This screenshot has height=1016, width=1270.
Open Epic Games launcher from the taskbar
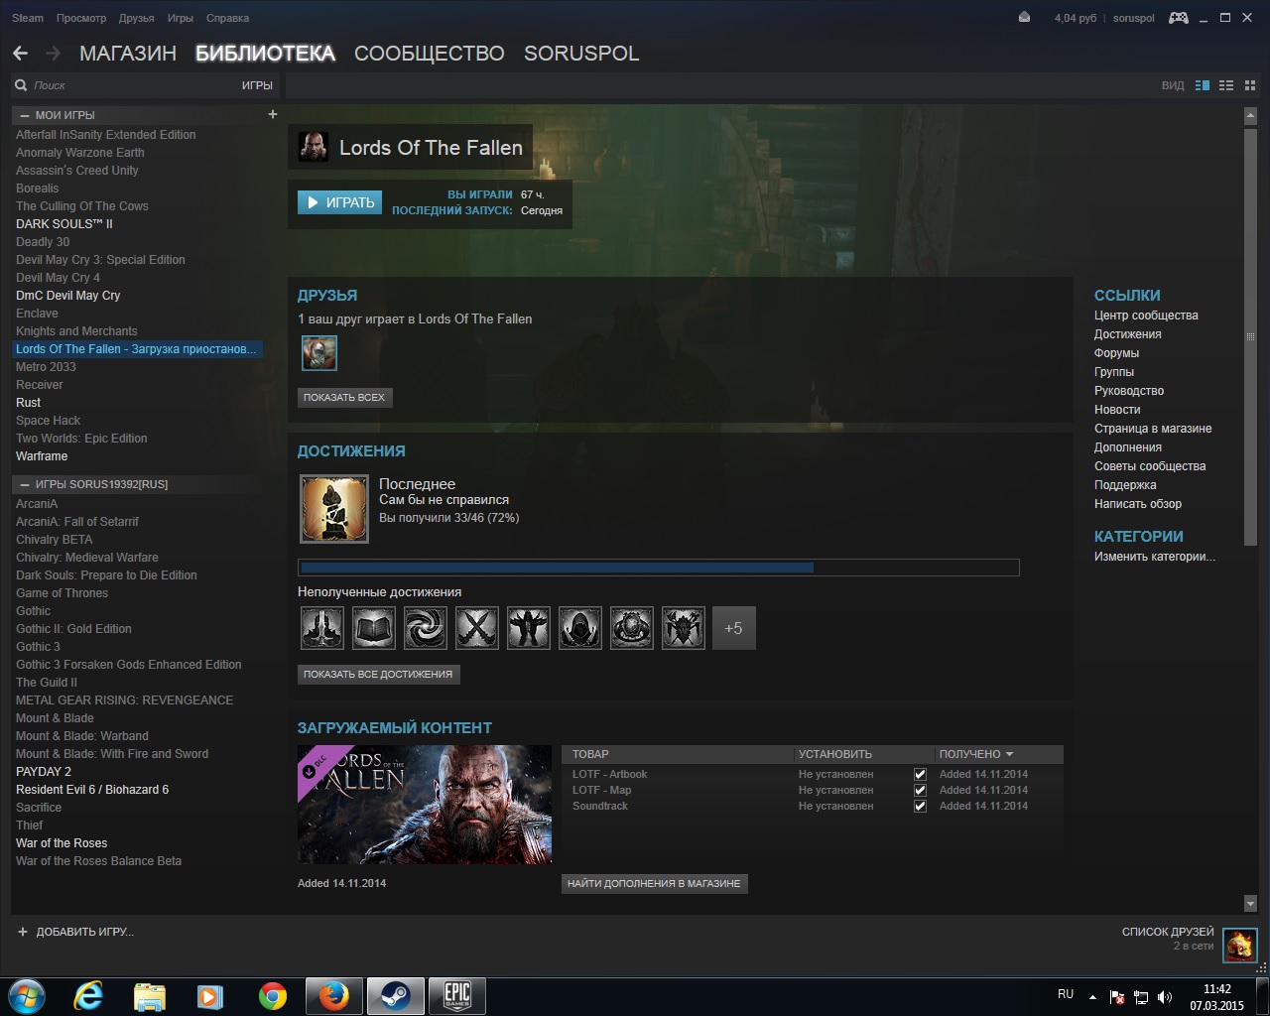click(456, 995)
